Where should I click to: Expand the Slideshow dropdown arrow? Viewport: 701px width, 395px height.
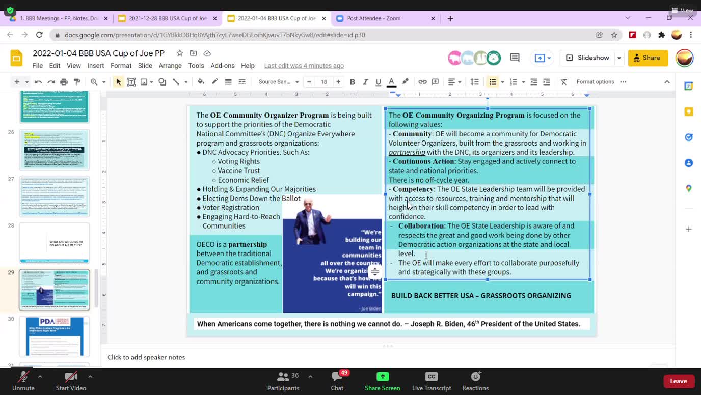(619, 58)
